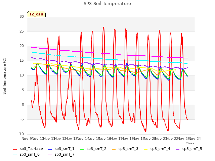215x161 pixels.
Task: Click the TZ_osu annotation label
Action: 36,14
